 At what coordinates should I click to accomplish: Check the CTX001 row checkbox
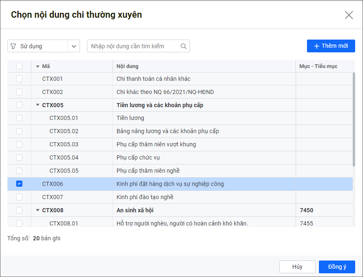click(x=19, y=79)
